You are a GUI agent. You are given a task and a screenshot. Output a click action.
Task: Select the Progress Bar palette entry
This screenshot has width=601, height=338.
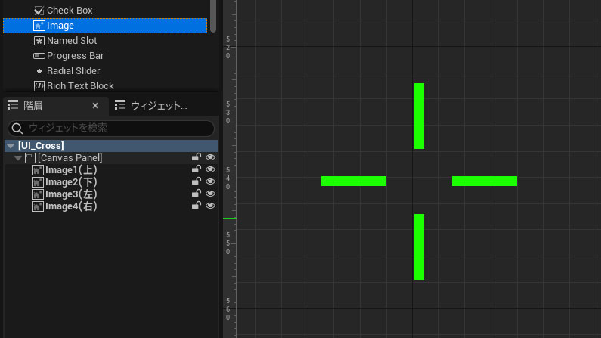click(105, 56)
